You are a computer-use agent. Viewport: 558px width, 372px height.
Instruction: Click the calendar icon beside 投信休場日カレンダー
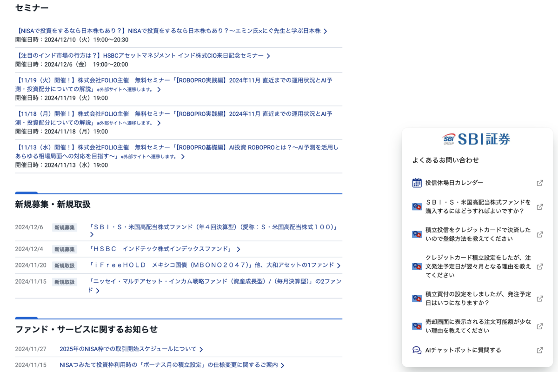(417, 183)
